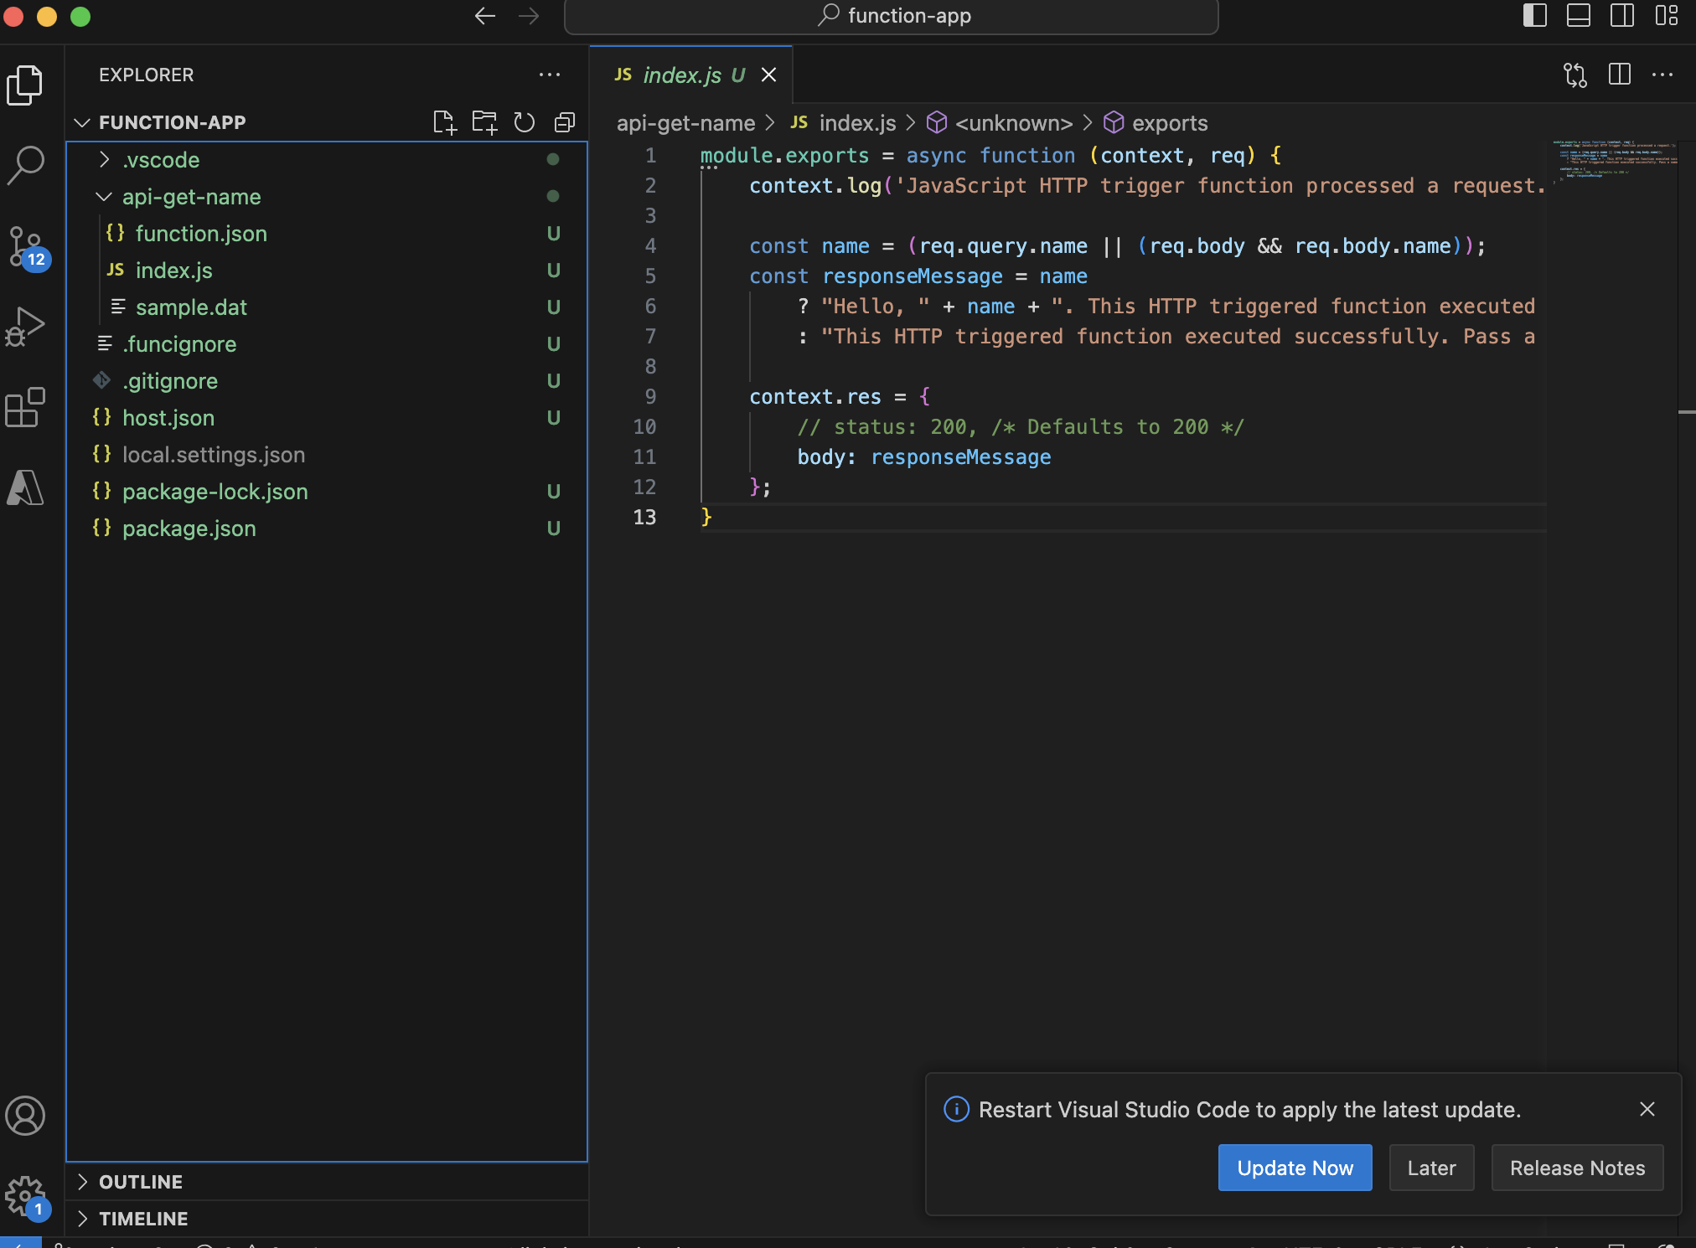The height and width of the screenshot is (1248, 1696).
Task: Toggle the primary side bar
Action: 1534,16
